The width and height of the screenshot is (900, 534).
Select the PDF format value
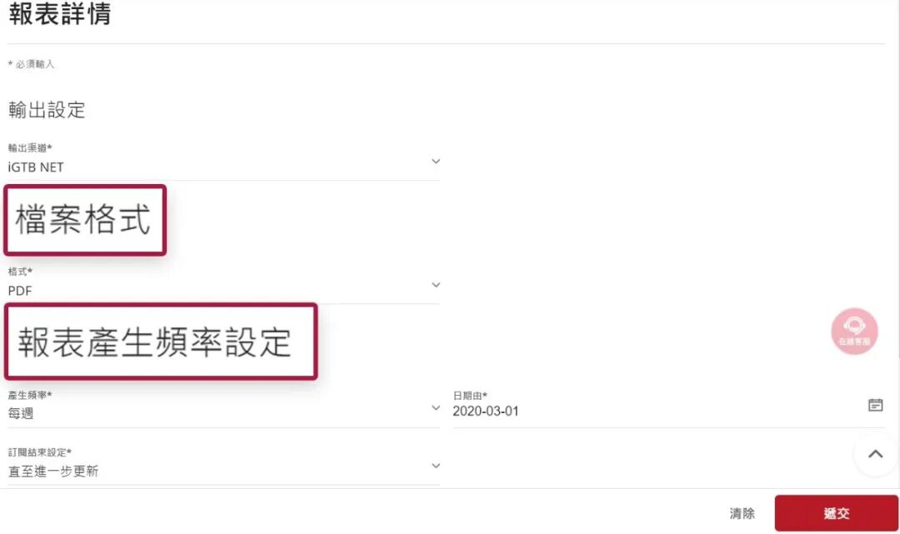click(x=20, y=291)
